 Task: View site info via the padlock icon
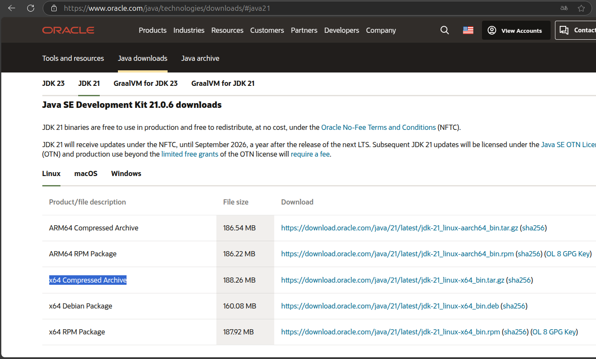[x=54, y=8]
